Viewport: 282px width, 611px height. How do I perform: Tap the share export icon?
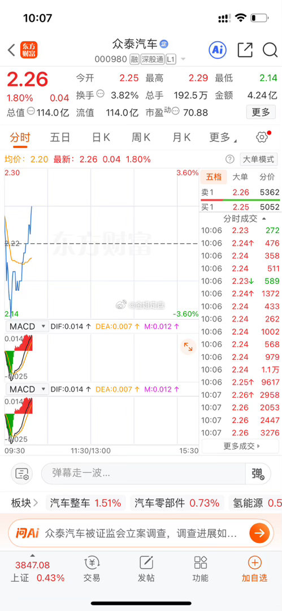[x=245, y=50]
